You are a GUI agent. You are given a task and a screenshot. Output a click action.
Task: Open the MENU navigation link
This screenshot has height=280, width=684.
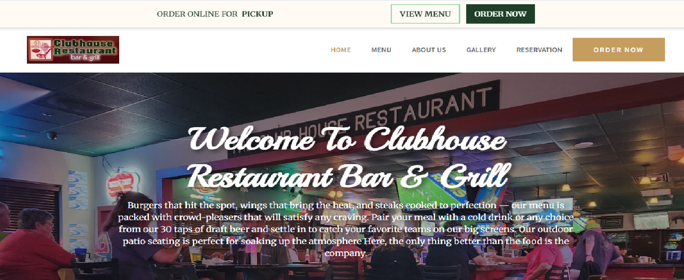point(381,50)
